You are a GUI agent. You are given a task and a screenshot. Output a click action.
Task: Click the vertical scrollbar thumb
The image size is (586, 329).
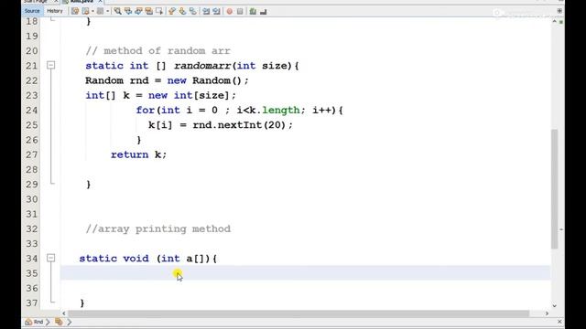click(554, 188)
